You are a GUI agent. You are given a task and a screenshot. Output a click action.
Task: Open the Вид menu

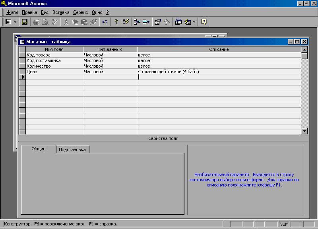pos(45,12)
